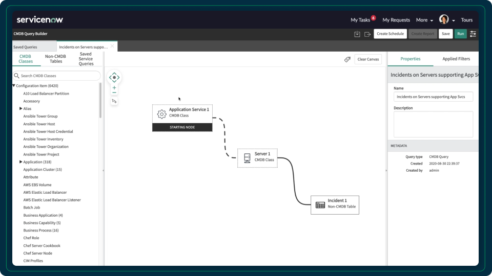
Task: Click the class list scrollbar
Action: point(100,101)
